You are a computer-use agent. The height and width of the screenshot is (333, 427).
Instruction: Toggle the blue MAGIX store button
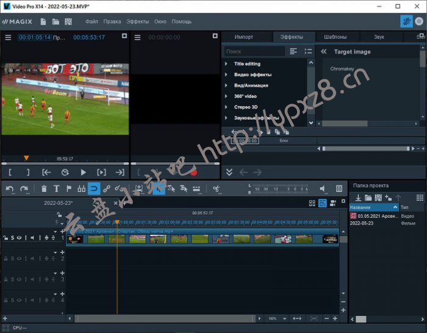point(406,21)
